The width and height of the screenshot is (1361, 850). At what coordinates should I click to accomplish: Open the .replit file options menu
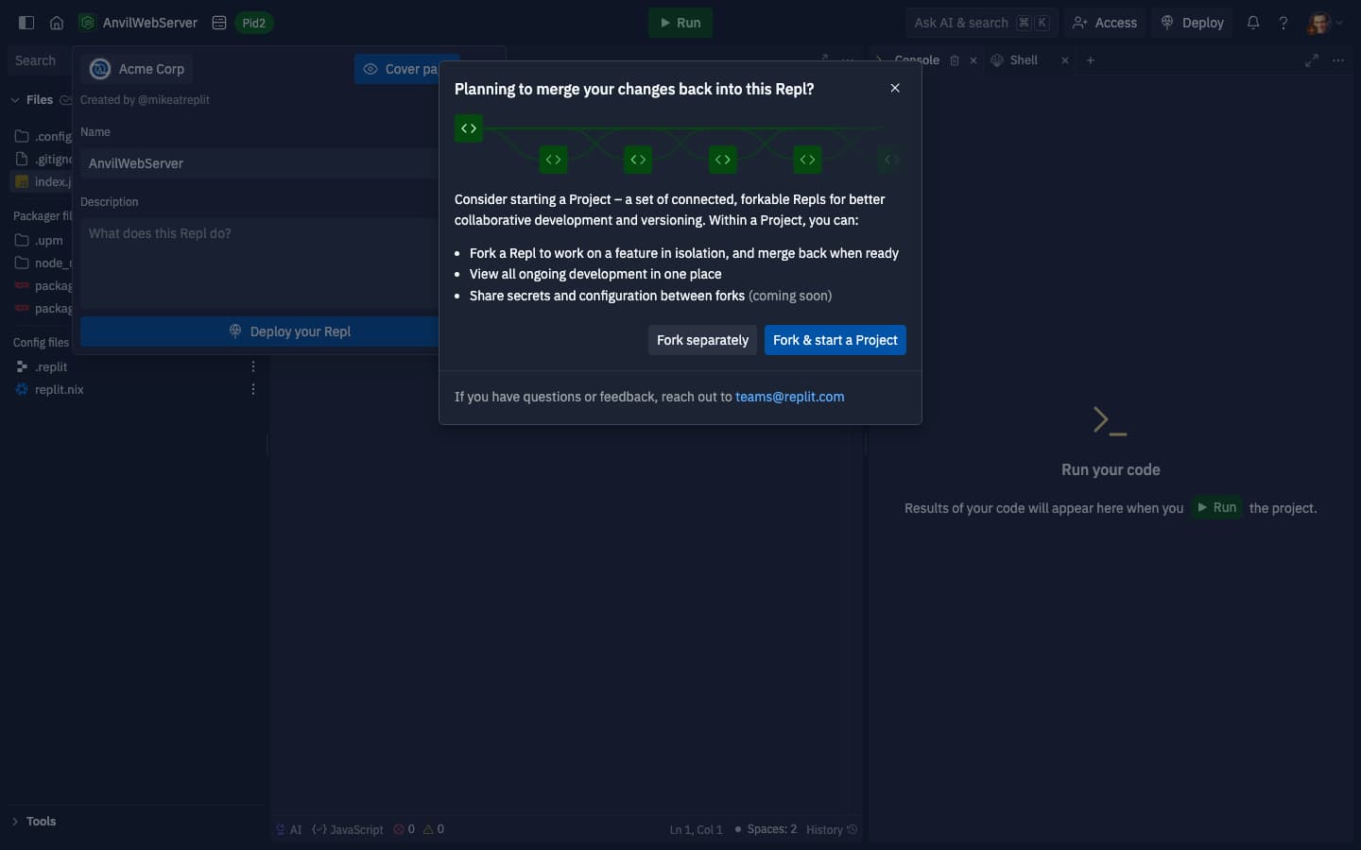[252, 367]
